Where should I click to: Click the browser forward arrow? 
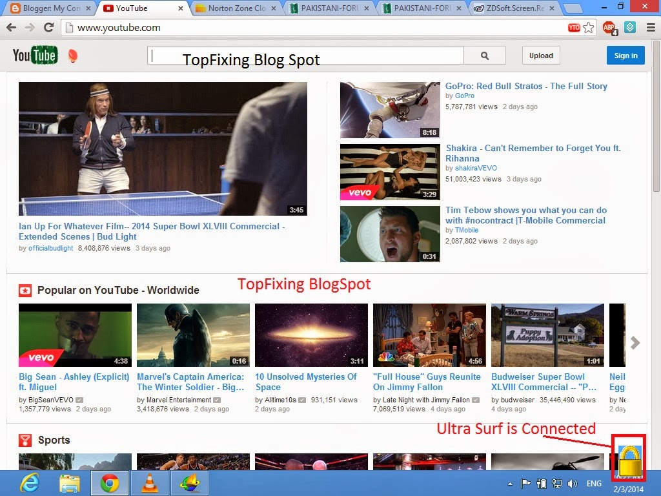pyautogui.click(x=30, y=28)
